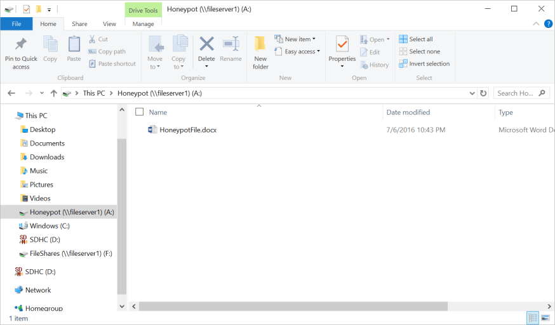Go back with the left arrow
Screen dimensions: 555x325
pyautogui.click(x=11, y=93)
